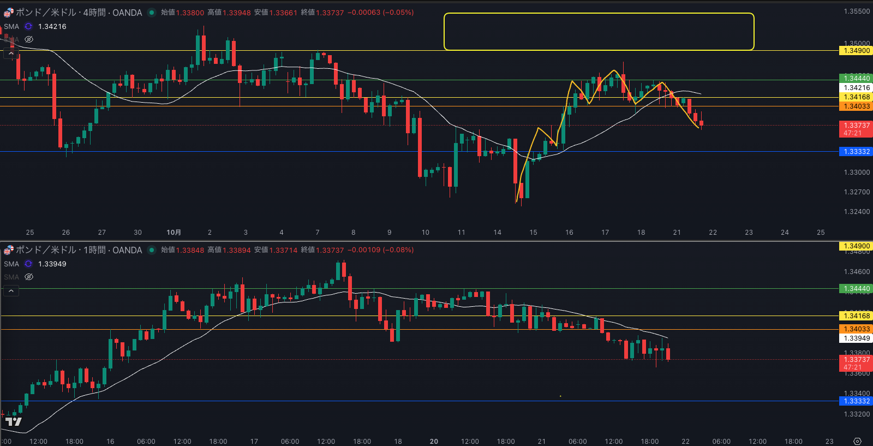Click SMA value 1.34216 in the 4時間 legend
The image size is (873, 446).
point(52,26)
